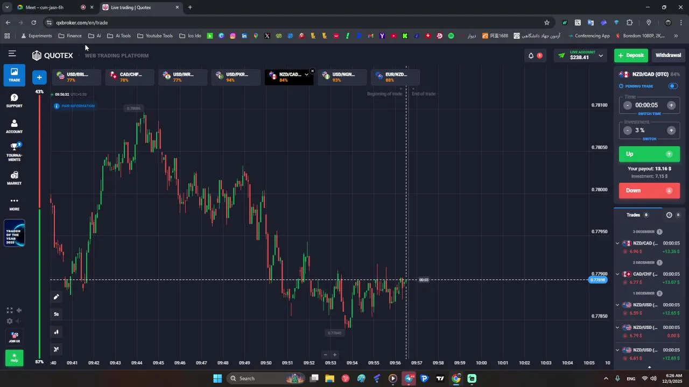Add a new asset tab with plus
Screen dimensions: 689x387
click(39, 77)
